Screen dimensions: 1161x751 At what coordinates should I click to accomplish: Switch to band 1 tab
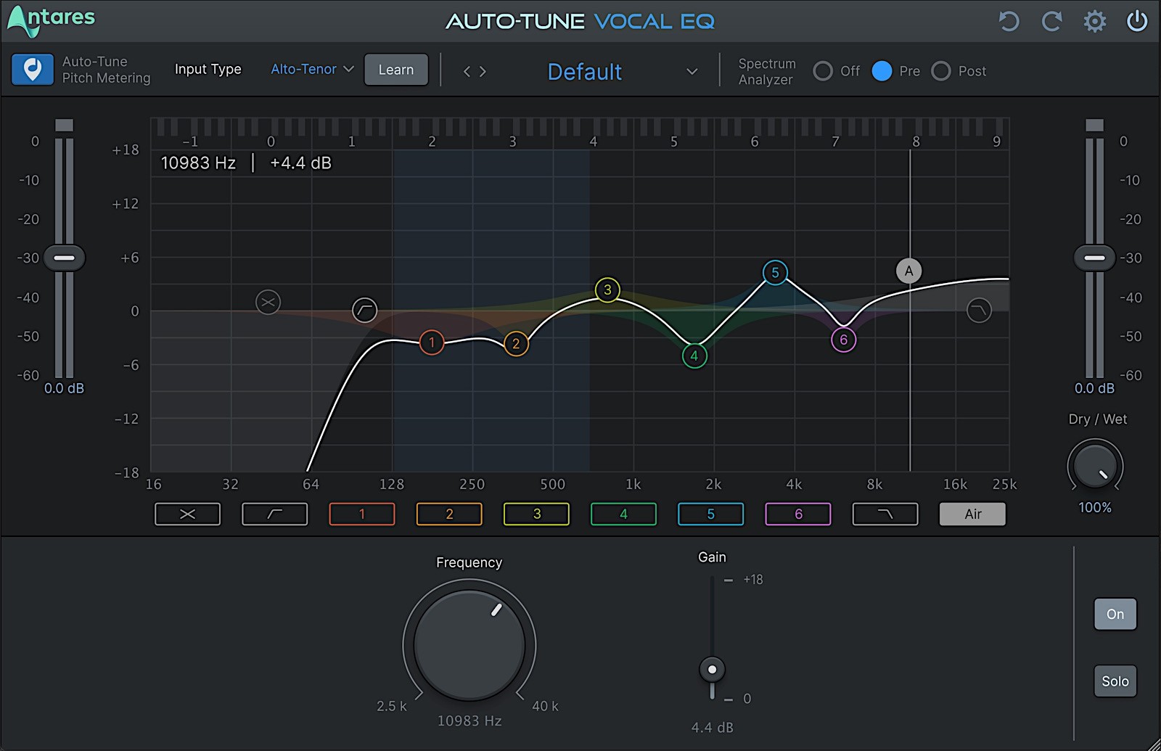[x=362, y=514]
